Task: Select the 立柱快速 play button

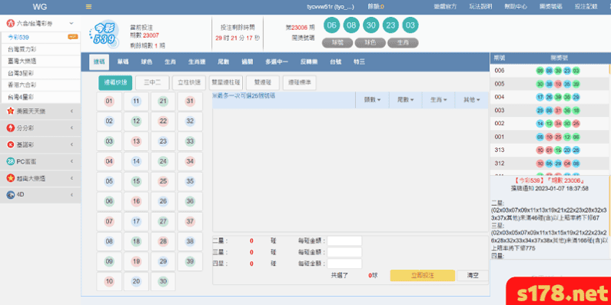Action: point(189,82)
